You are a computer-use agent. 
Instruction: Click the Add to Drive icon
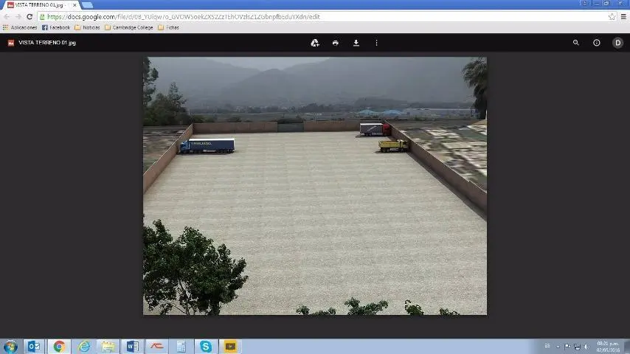tap(315, 43)
